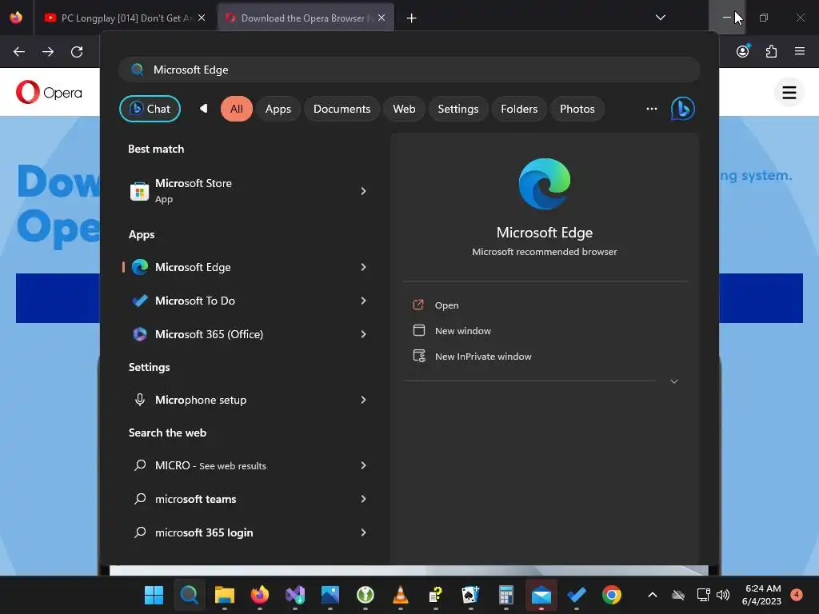Viewport: 819px width, 614px height.
Task: Expand the microsoft 365 login arrow
Action: click(364, 532)
